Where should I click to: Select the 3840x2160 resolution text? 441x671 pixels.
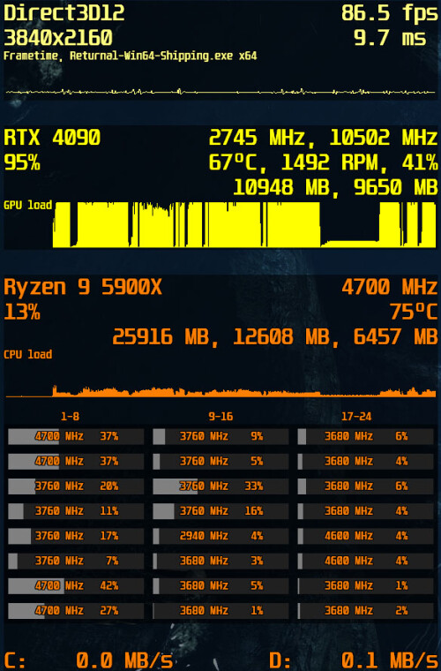(x=58, y=38)
